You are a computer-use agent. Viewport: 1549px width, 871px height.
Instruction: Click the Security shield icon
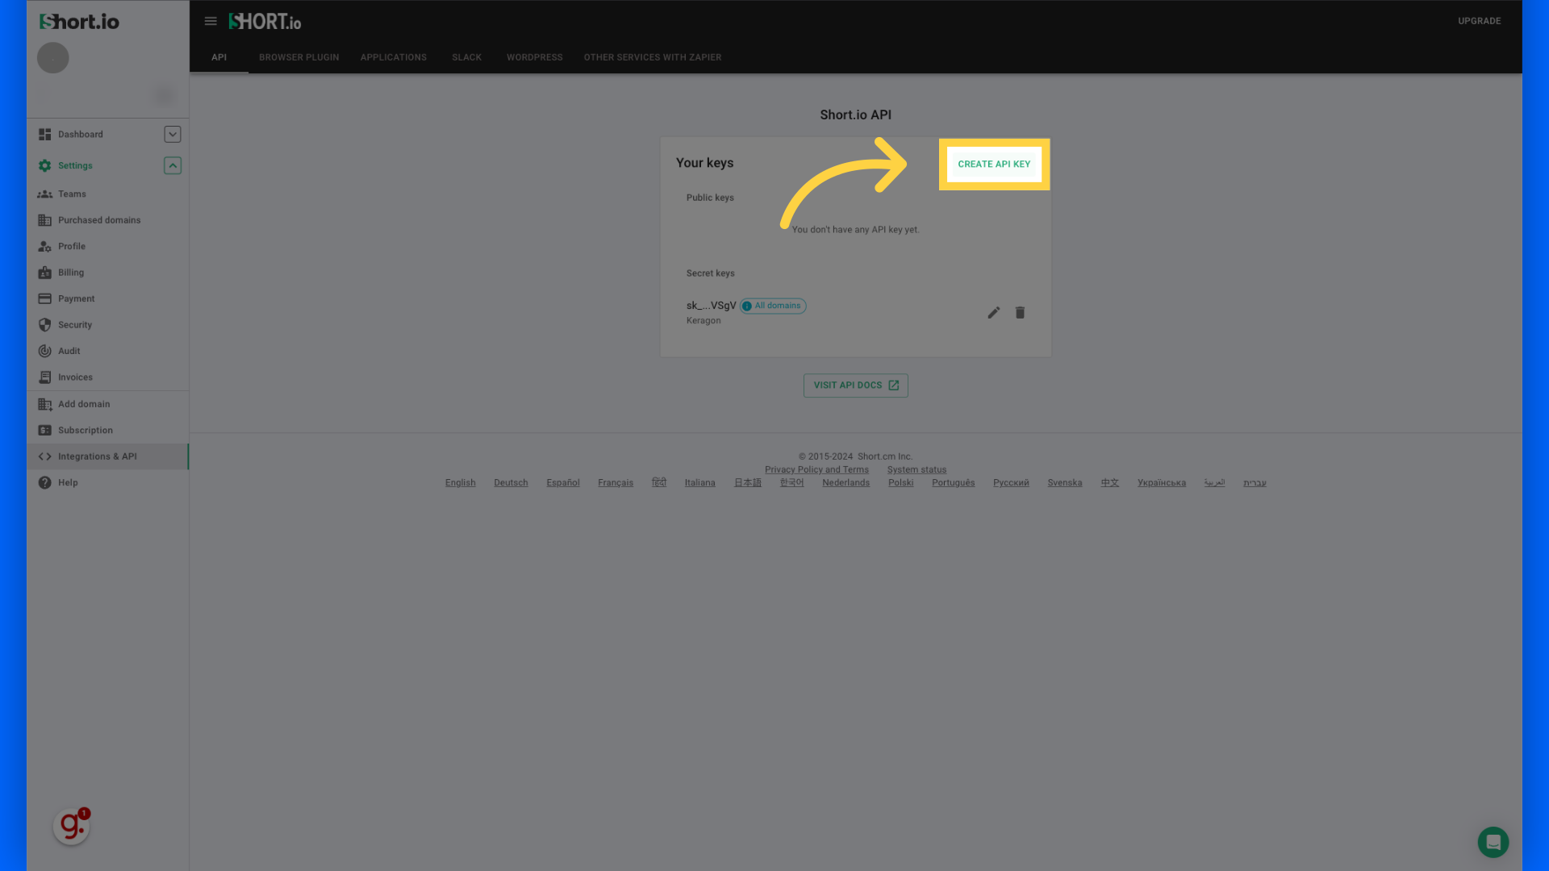(45, 325)
